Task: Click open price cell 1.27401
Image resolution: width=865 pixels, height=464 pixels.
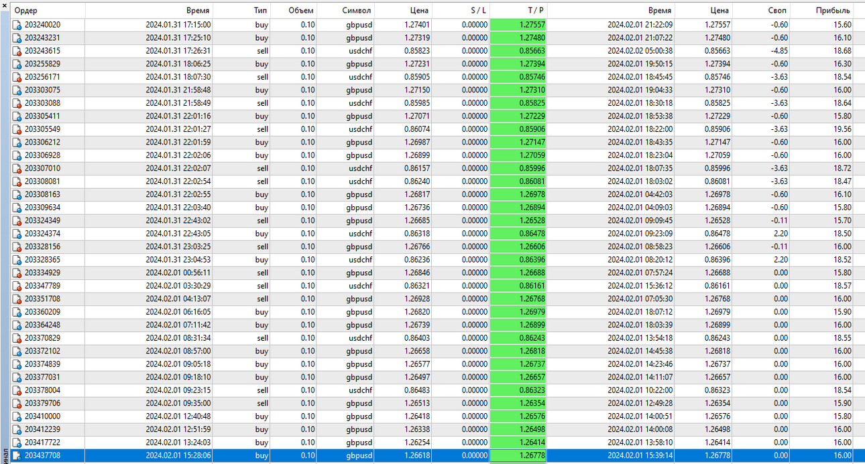Action: [x=417, y=25]
